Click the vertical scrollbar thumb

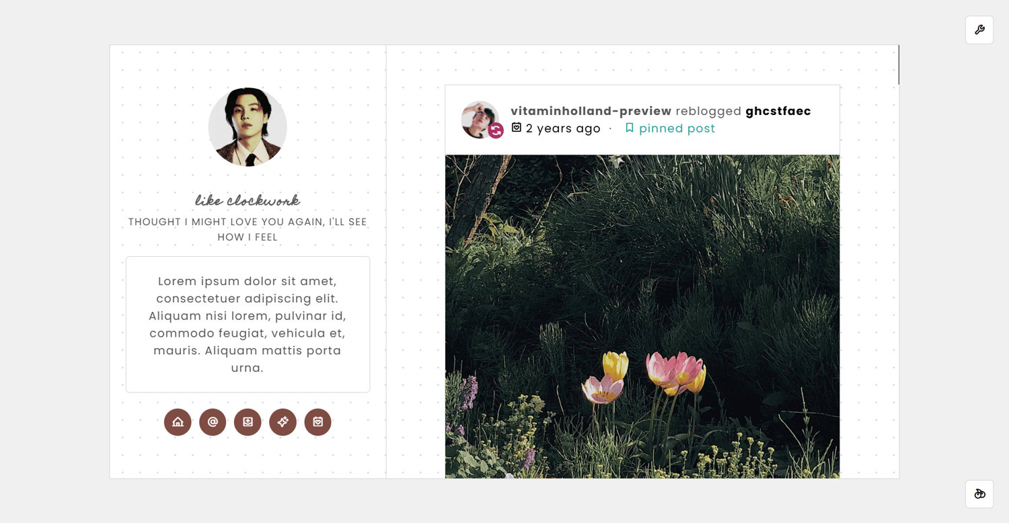[899, 65]
